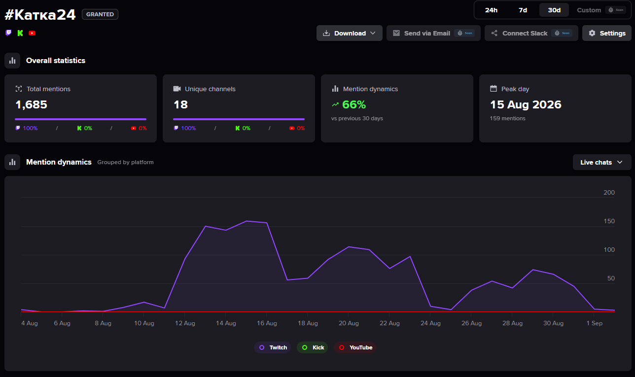635x377 pixels.
Task: Click the Peak day calendar icon
Action: pos(494,89)
